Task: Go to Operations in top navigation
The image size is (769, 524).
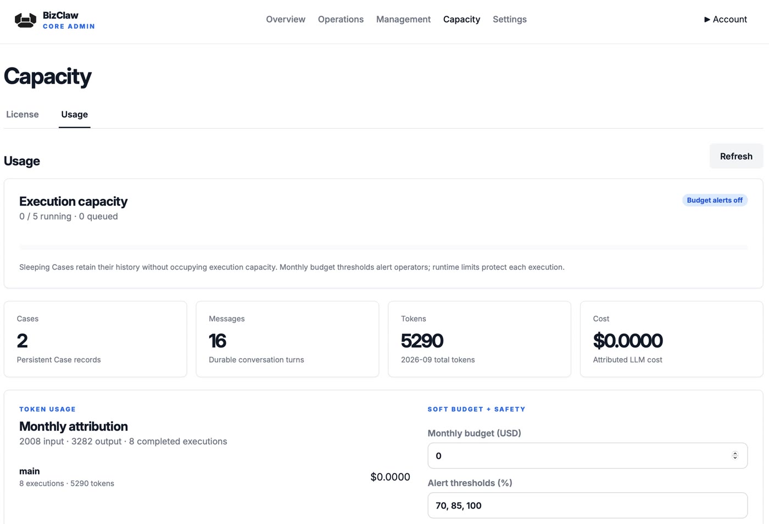Action: (x=341, y=19)
